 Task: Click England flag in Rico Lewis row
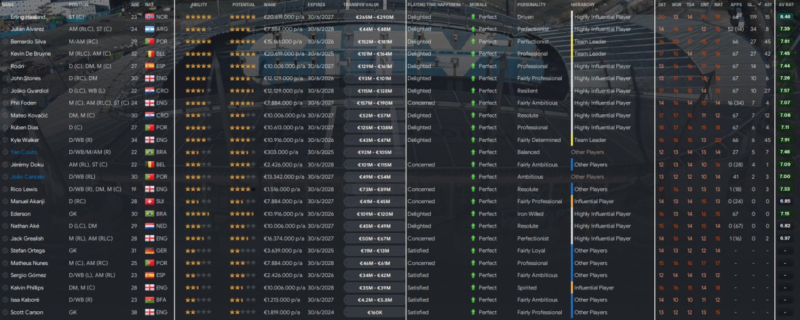pyautogui.click(x=149, y=189)
